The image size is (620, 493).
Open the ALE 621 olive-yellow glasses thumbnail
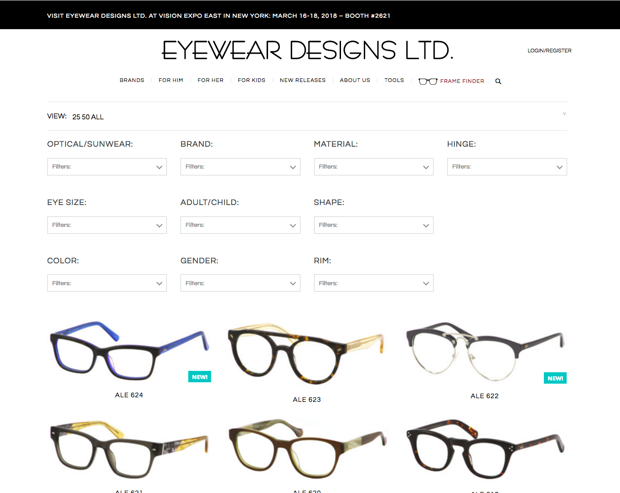(129, 449)
